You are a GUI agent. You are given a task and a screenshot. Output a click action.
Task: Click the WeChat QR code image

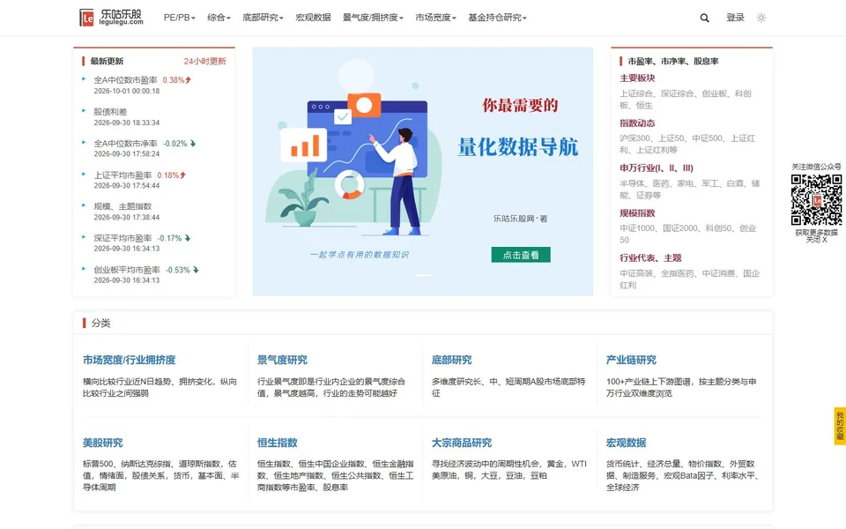pos(816,200)
